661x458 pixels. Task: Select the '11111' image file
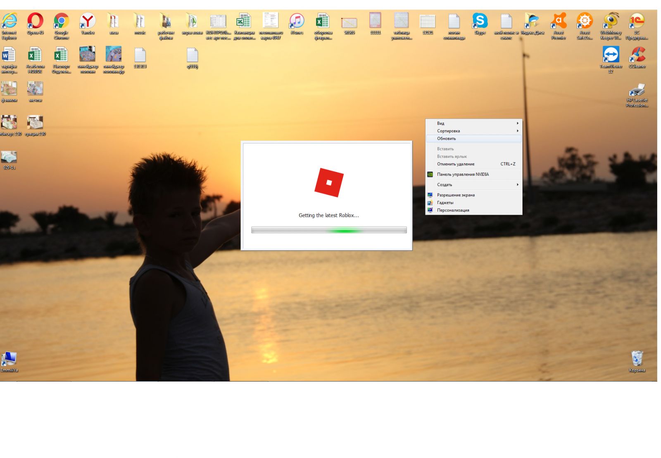(x=375, y=24)
